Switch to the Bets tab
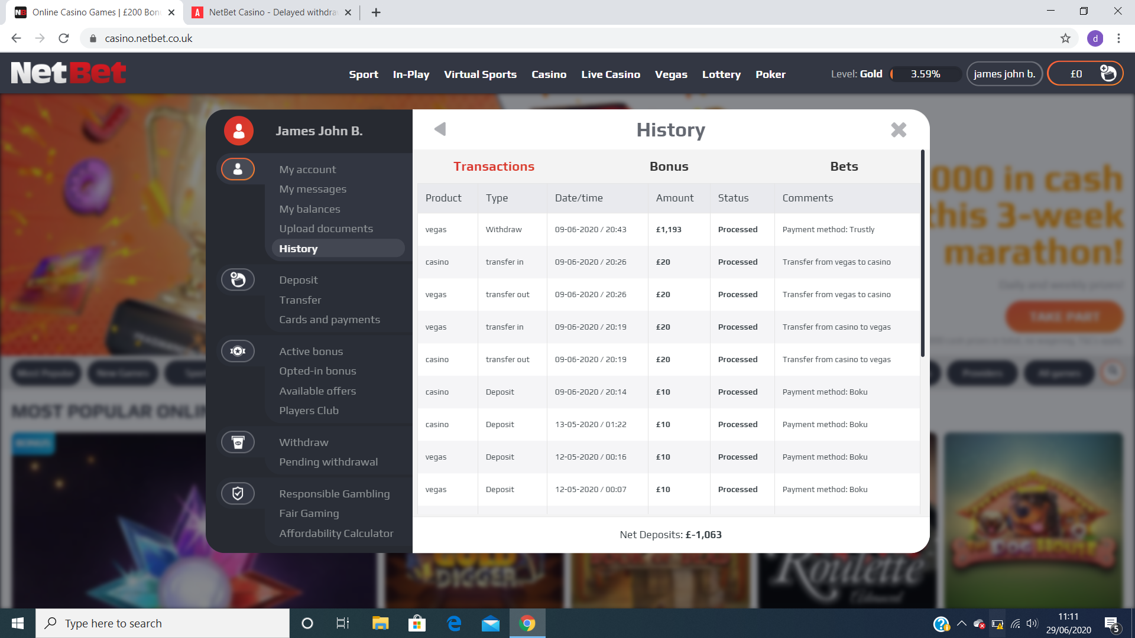Image resolution: width=1135 pixels, height=638 pixels. click(x=844, y=167)
